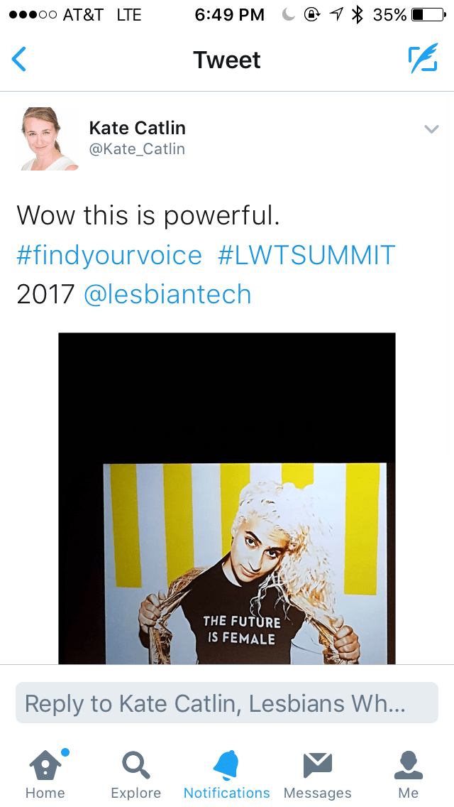This screenshot has width=454, height=807.
Task: Open the @lesbiantech mention
Action: coord(167,294)
